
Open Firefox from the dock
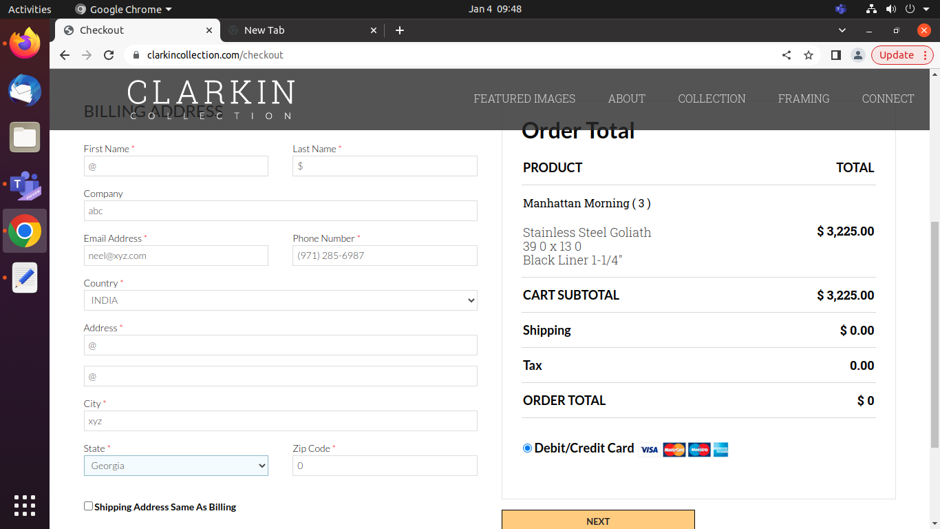pyautogui.click(x=25, y=43)
